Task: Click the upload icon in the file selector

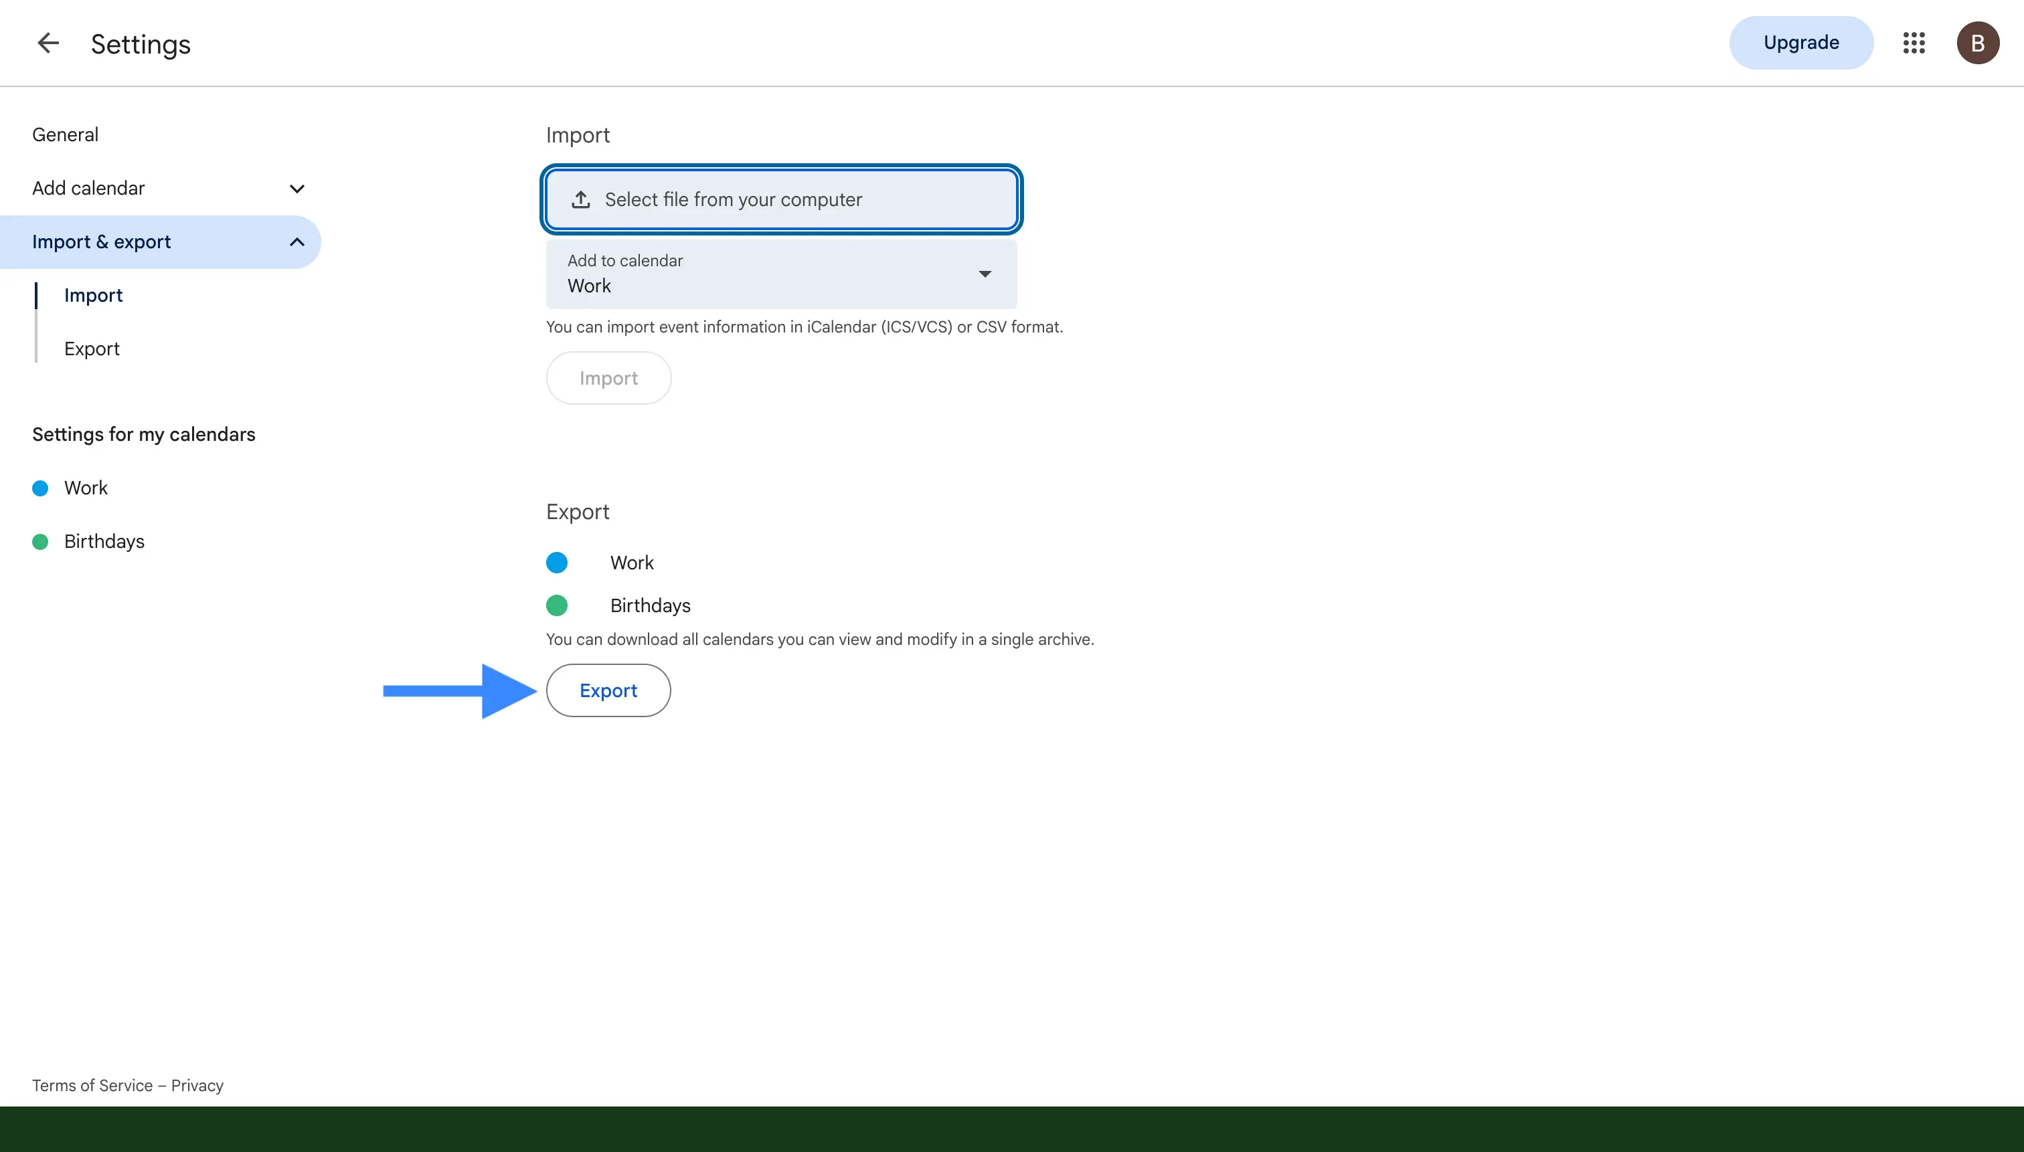Action: (x=581, y=199)
